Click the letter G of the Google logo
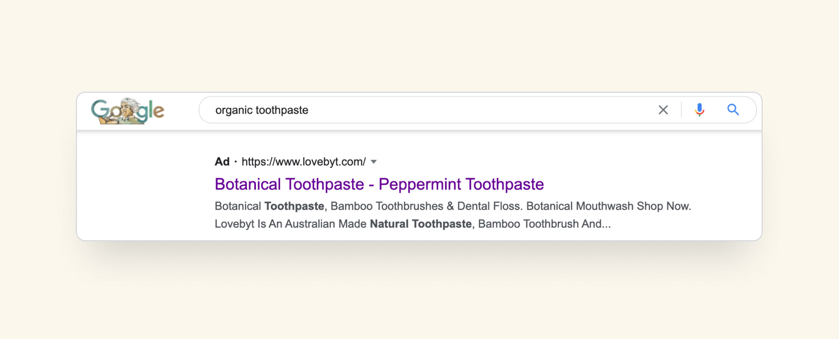The height and width of the screenshot is (339, 839). click(99, 109)
